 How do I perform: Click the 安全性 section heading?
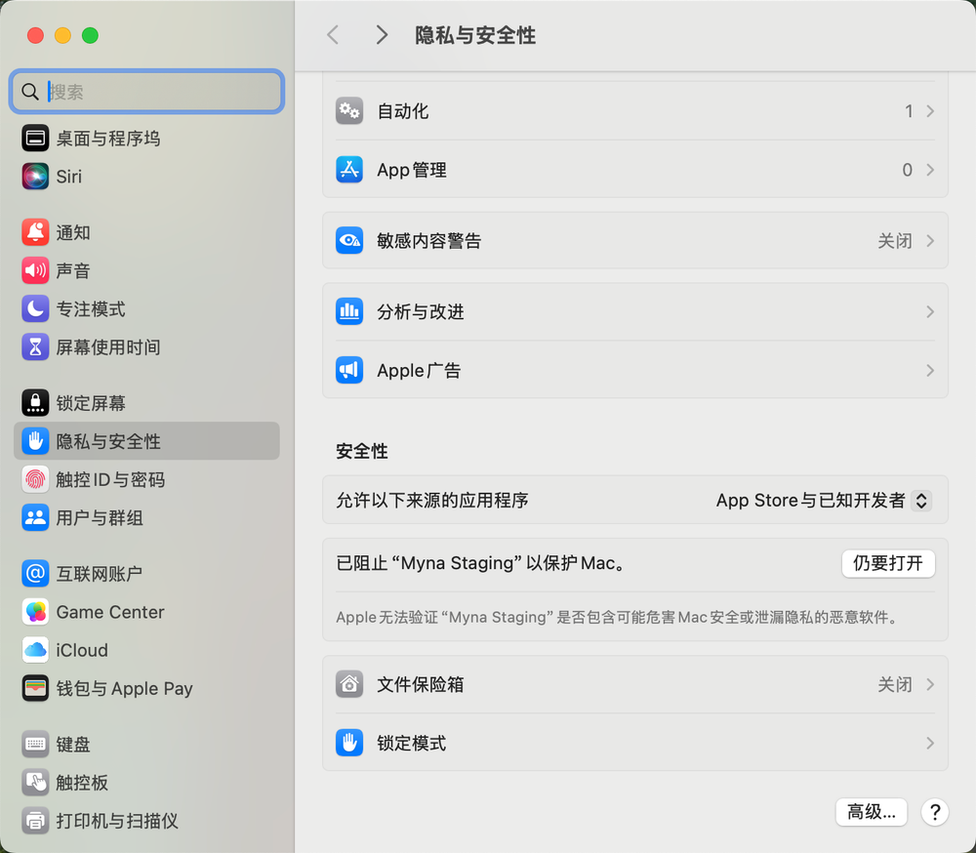click(x=362, y=451)
